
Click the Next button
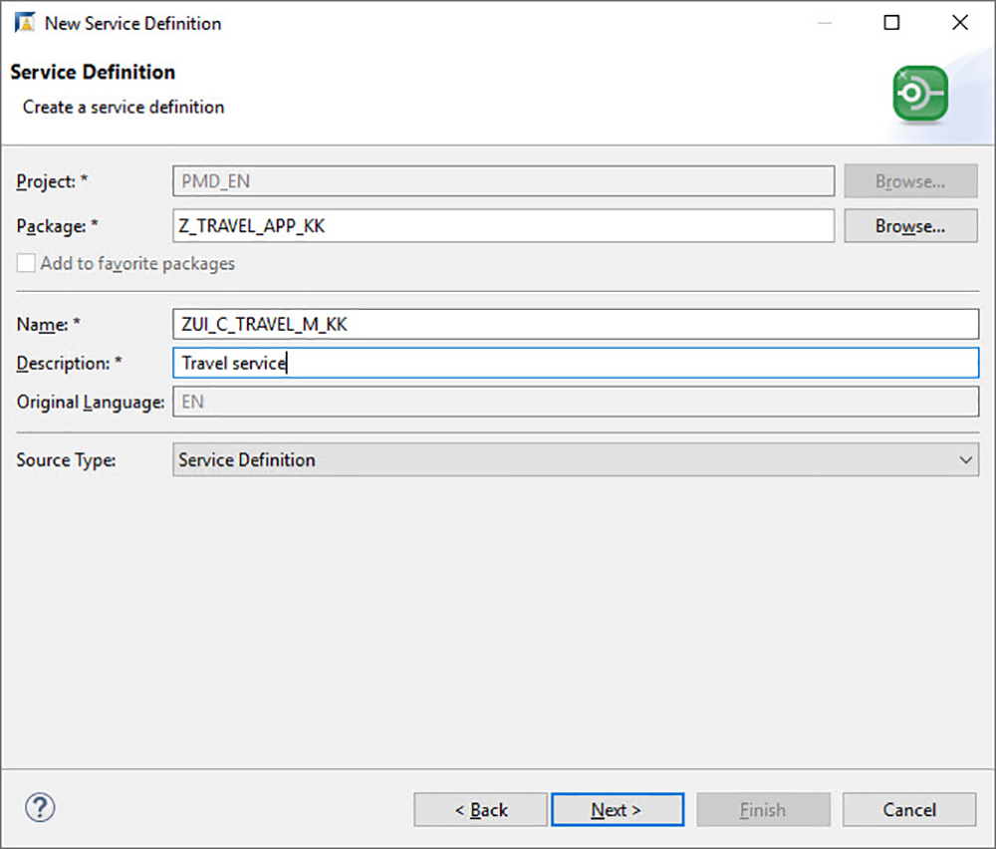(x=618, y=809)
